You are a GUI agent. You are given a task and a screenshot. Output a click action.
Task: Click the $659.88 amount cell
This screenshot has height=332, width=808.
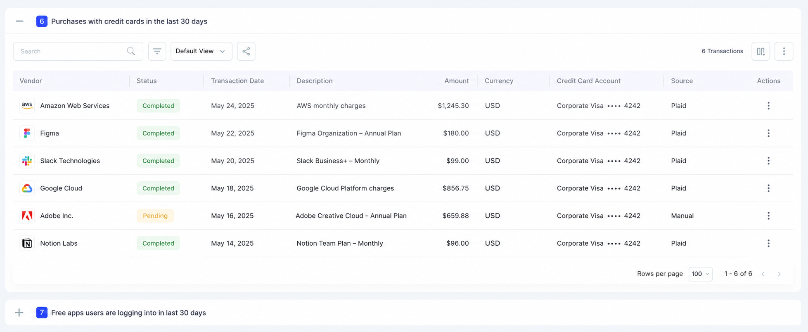(455, 216)
